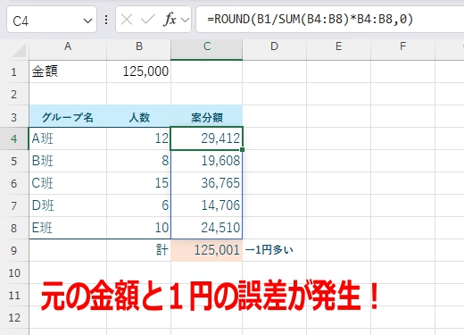Select row 11 header
This screenshot has height=335, width=464.
[x=14, y=295]
